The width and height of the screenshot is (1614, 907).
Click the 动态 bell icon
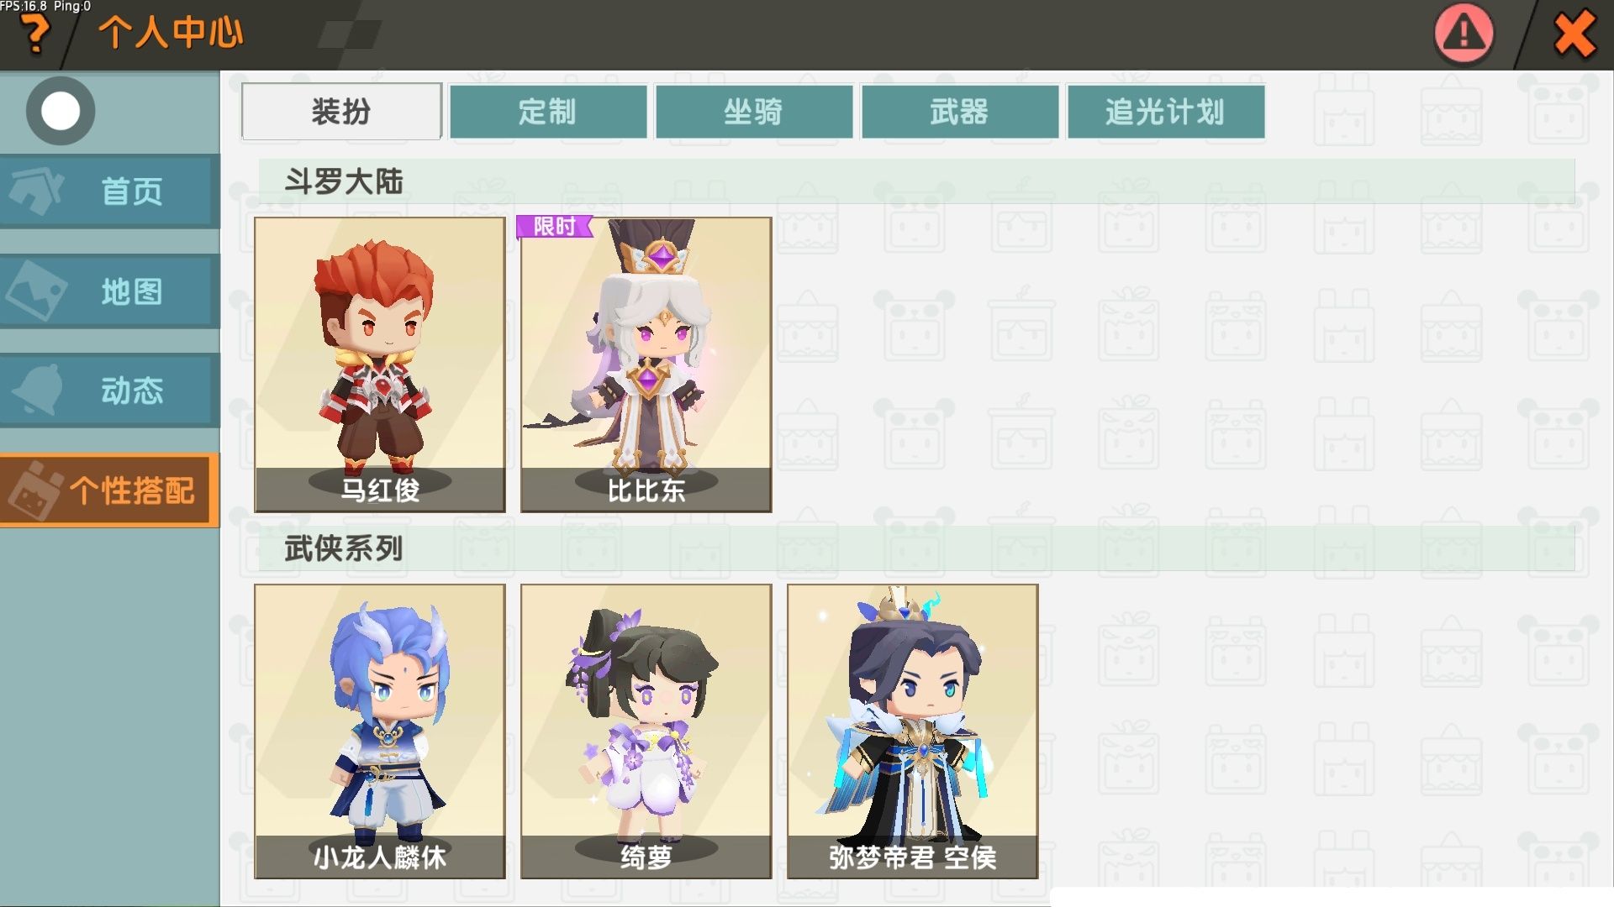coord(39,390)
